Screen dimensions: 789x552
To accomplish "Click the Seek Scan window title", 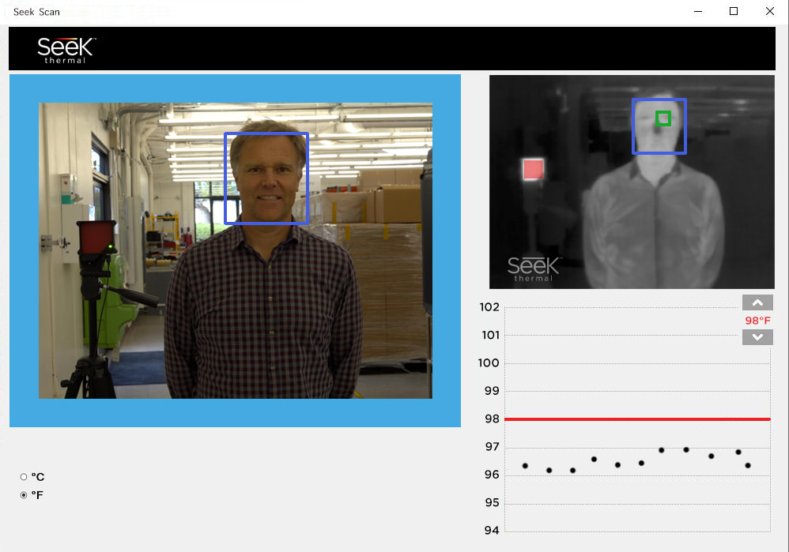I will coord(36,12).
